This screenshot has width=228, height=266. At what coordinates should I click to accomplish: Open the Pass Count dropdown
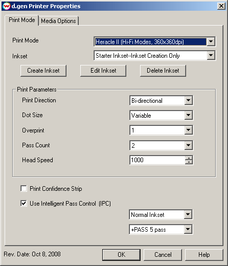(189, 145)
